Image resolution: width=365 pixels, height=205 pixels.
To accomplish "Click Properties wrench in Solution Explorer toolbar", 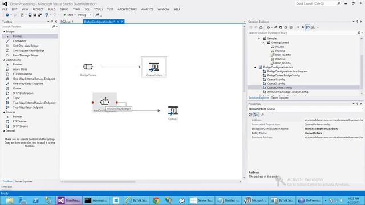I will (303, 27).
